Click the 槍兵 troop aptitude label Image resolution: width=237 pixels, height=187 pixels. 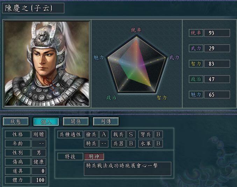(91, 134)
